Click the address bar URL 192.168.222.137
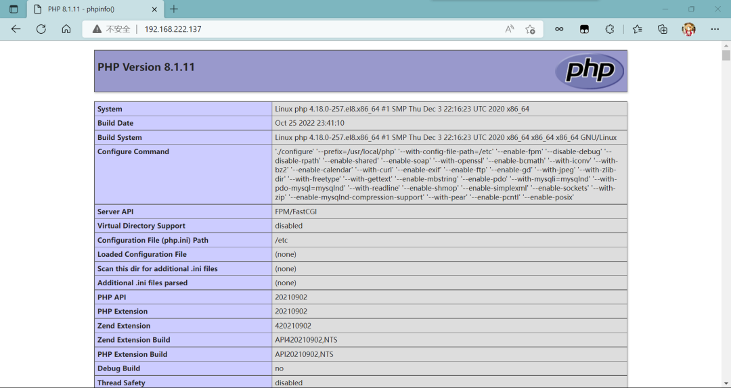Screen dimensions: 731x388 coord(173,29)
